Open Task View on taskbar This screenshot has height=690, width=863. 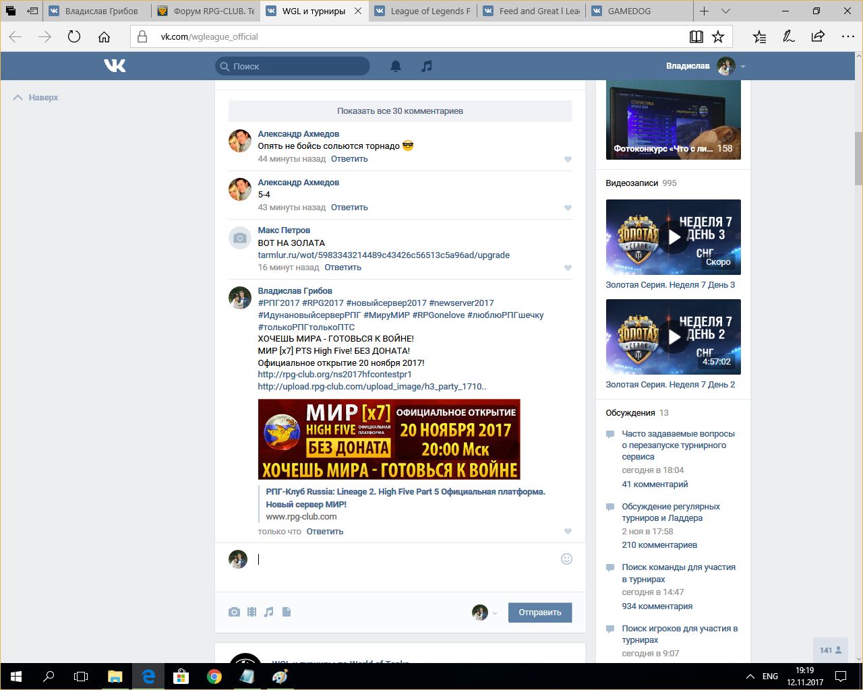[x=81, y=677]
